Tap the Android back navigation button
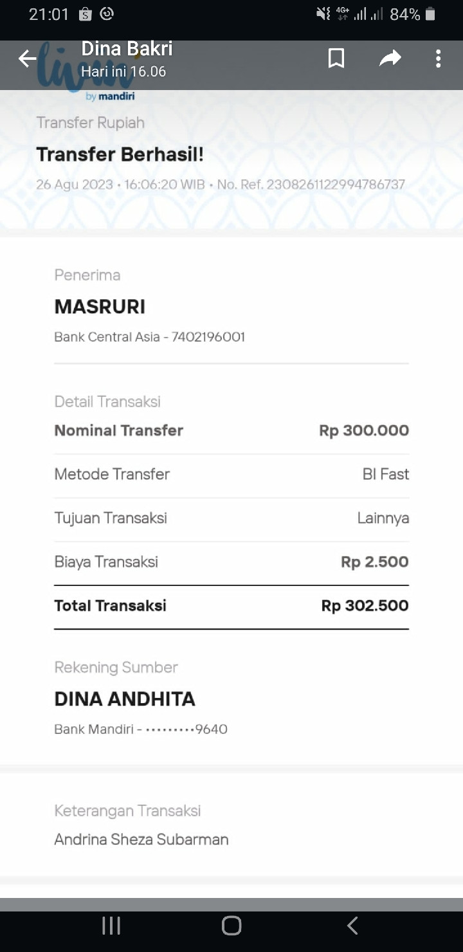Viewport: 463px width, 952px height. tap(352, 926)
